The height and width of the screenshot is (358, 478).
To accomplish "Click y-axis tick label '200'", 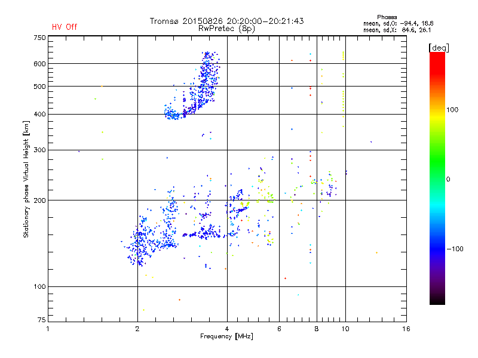I will click(x=39, y=200).
